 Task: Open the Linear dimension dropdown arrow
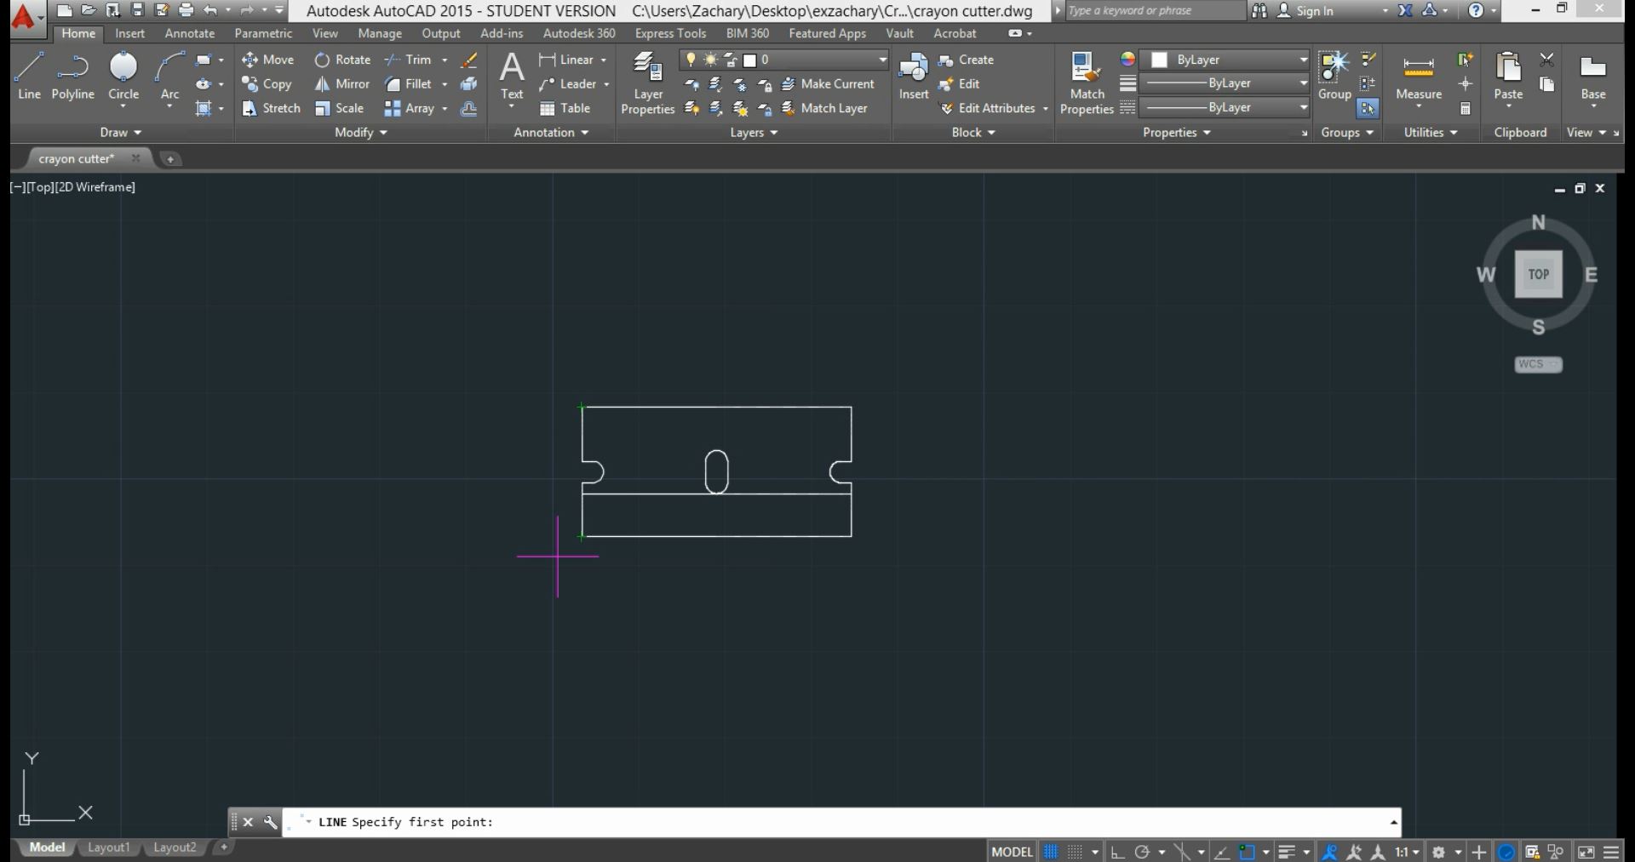[604, 60]
